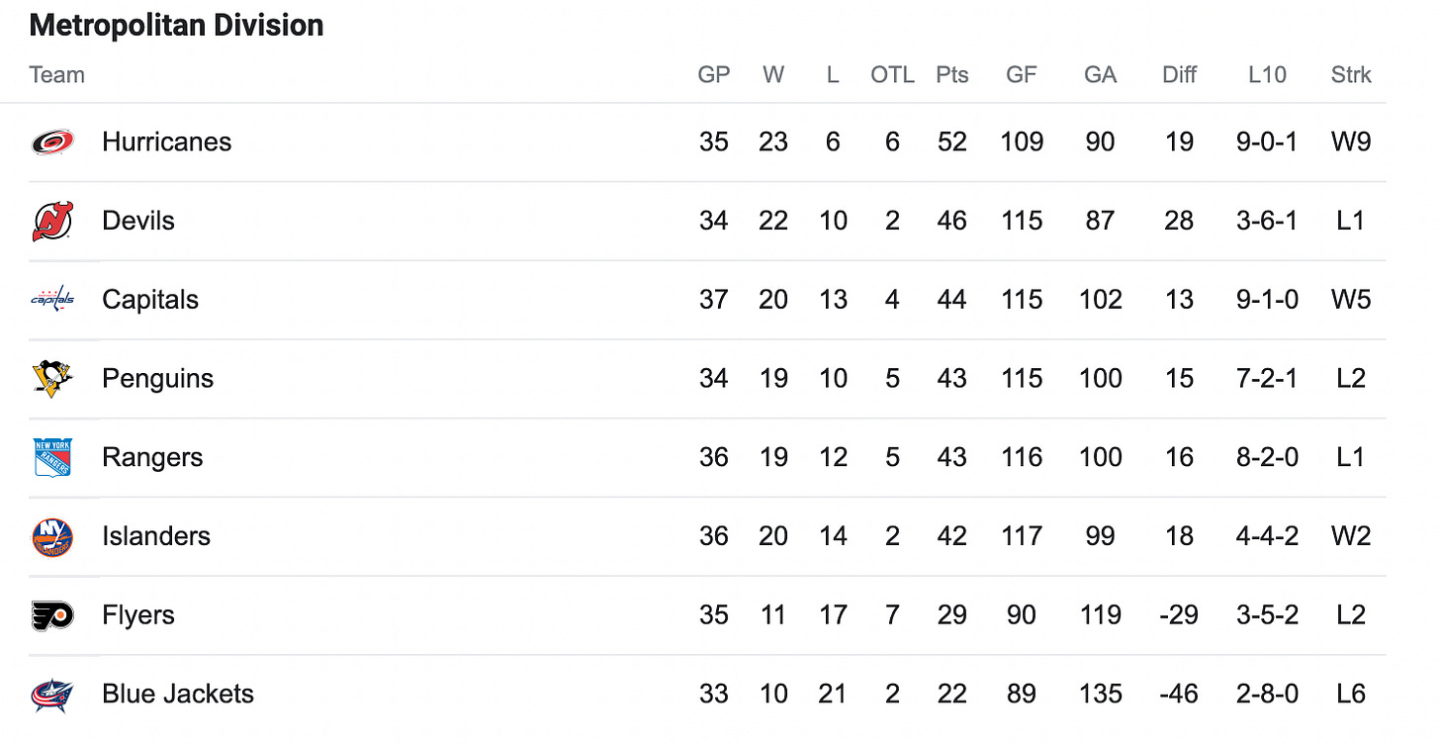The height and width of the screenshot is (746, 1440).
Task: Click the Capitals team logo
Action: tap(52, 299)
